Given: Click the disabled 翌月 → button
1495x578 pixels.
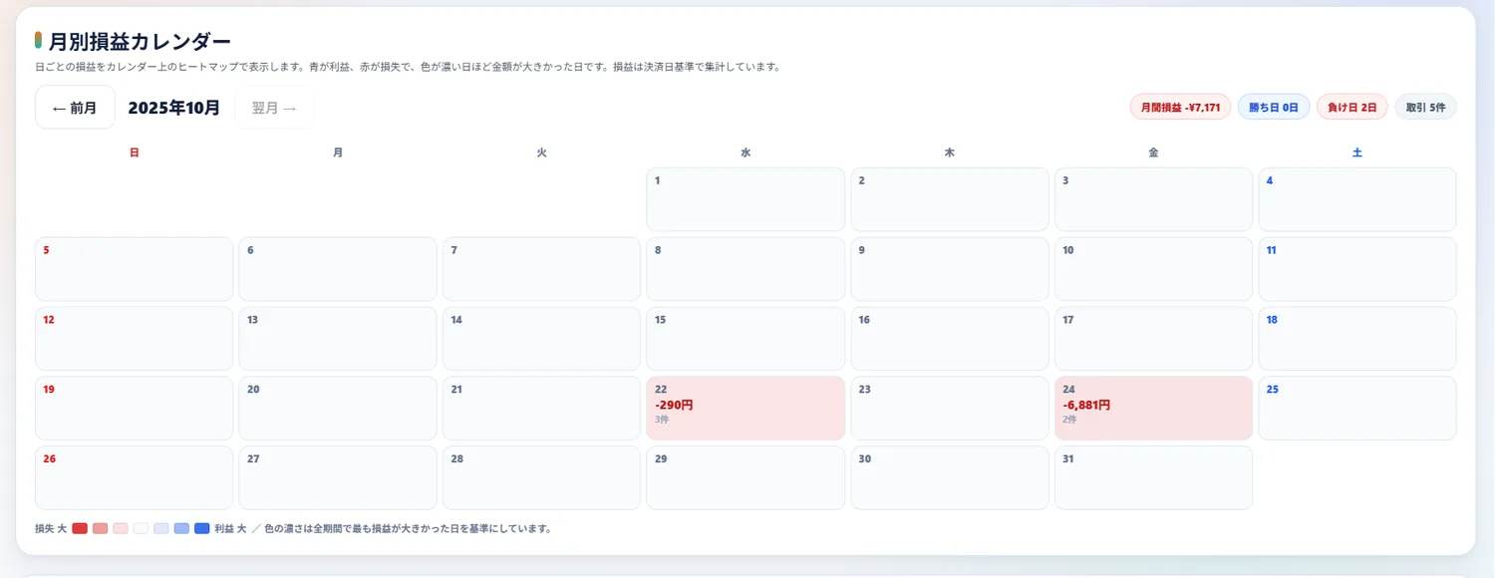Looking at the screenshot, I should 274,108.
